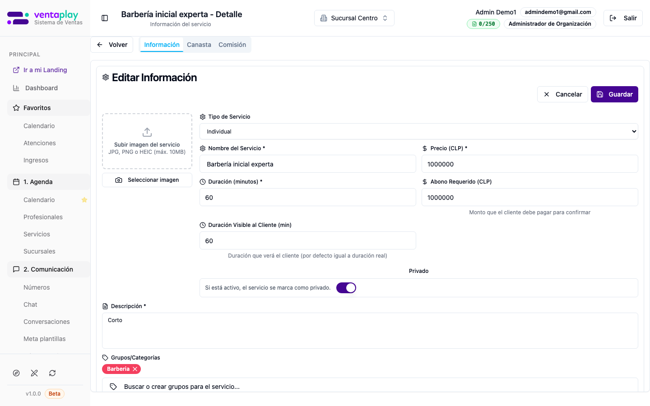Viewport: 650px width, 406px height.
Task: Toggle the Privado service switch
Action: 346,288
